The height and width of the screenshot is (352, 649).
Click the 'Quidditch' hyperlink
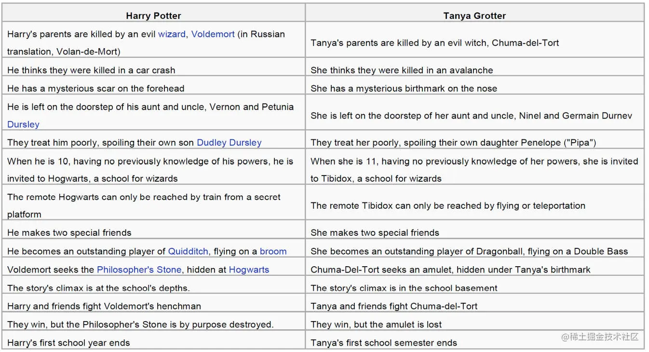pyautogui.click(x=188, y=251)
